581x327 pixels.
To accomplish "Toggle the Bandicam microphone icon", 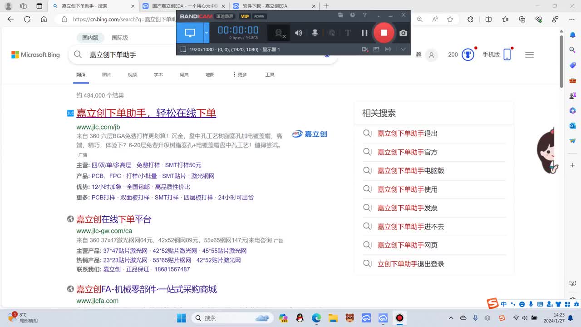I will point(315,33).
